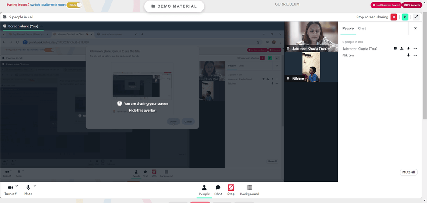Click mic icon on Jaismeen Gupta video tile
The height and width of the screenshot is (203, 427).
click(x=288, y=48)
